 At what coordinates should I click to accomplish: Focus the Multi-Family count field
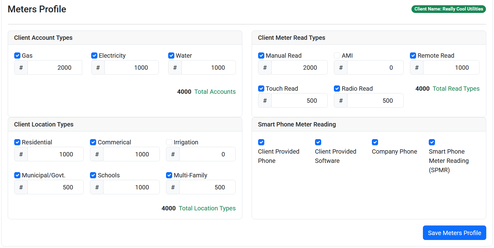(x=207, y=187)
